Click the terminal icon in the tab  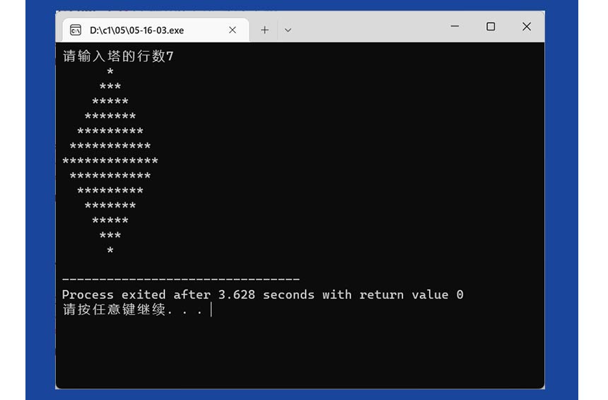coord(75,30)
